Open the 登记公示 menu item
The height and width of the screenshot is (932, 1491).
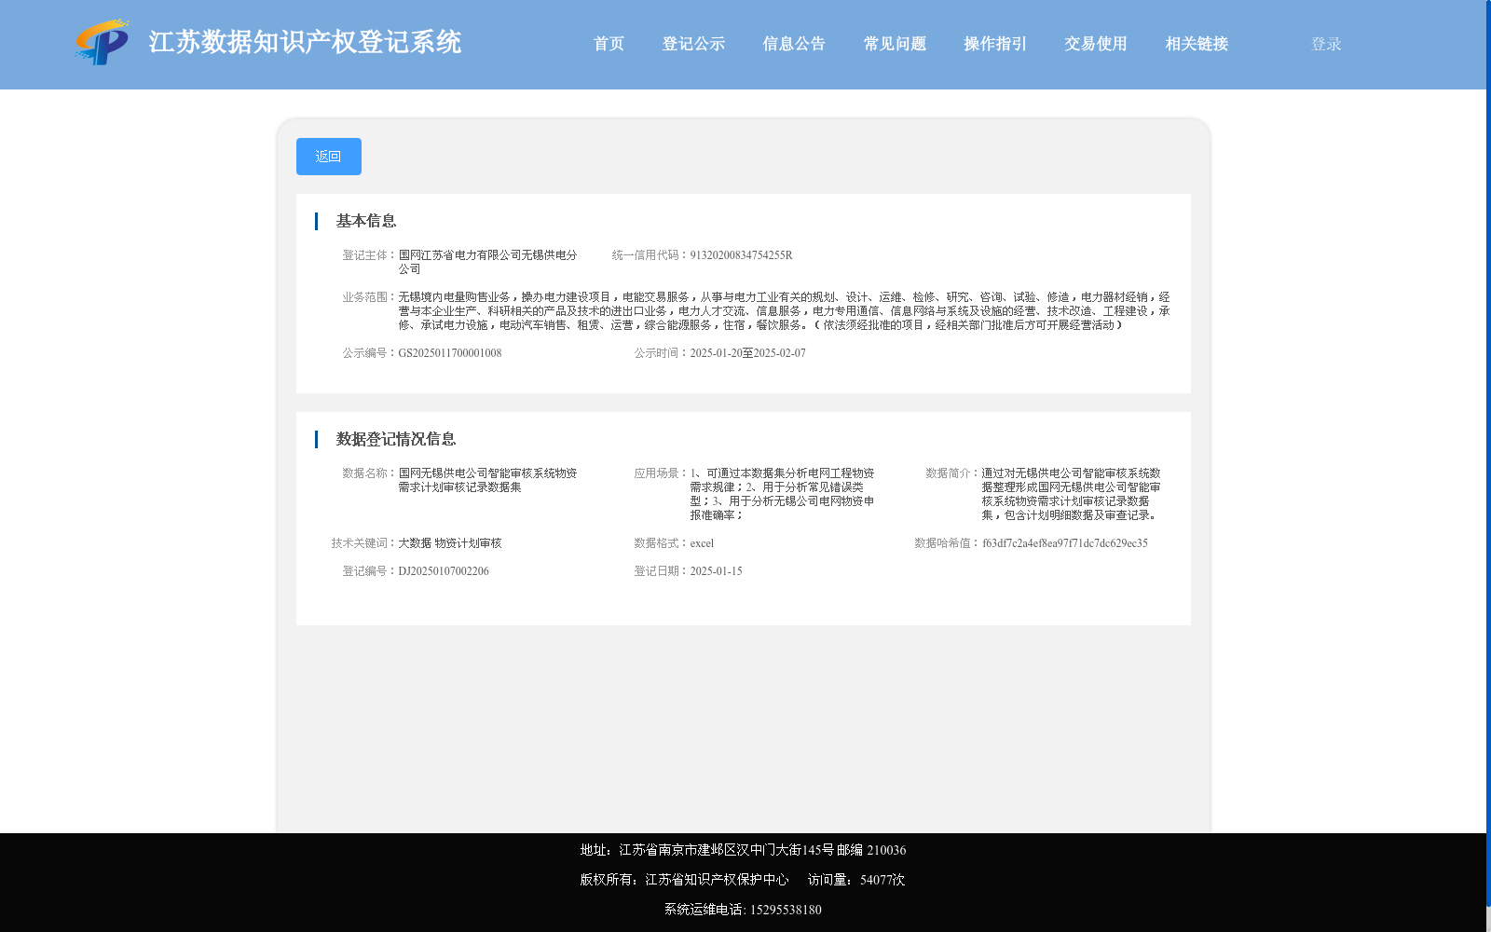693,44
